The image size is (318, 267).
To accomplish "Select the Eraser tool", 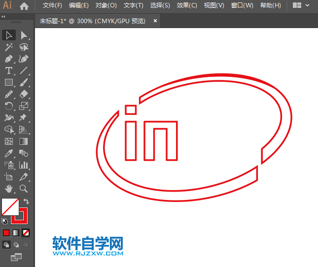I will point(24,94).
